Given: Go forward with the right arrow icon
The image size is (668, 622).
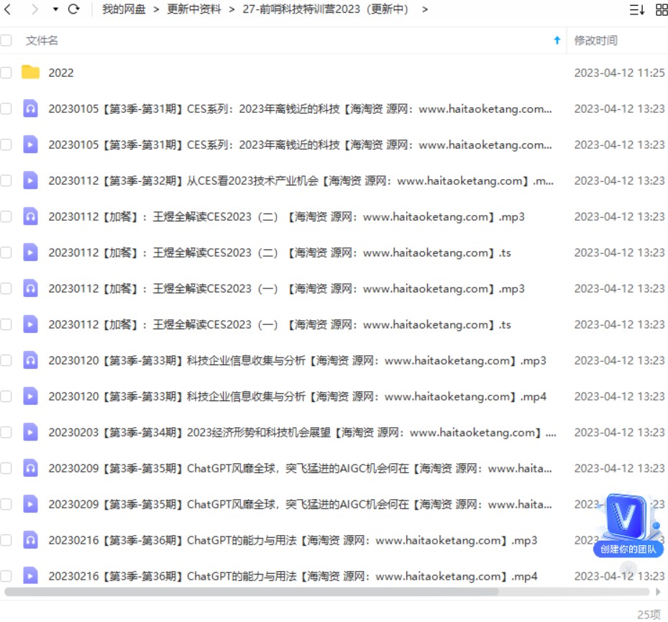Looking at the screenshot, I should [x=35, y=9].
